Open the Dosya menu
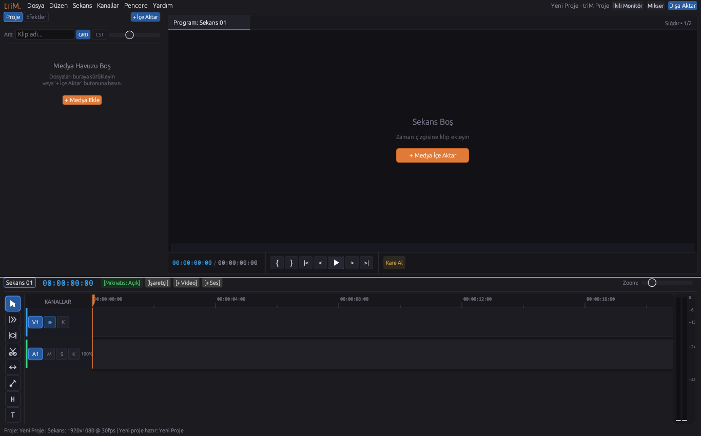 (x=35, y=6)
